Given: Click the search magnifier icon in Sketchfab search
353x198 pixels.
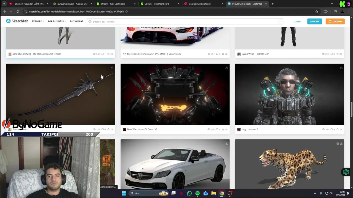Looking at the screenshot, I should pyautogui.click(x=90, y=21).
